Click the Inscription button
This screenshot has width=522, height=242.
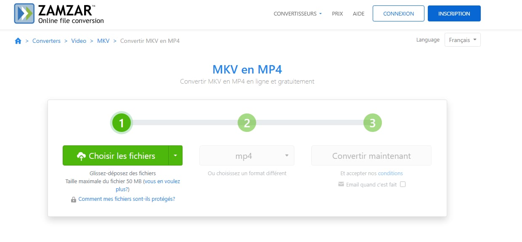coord(454,13)
